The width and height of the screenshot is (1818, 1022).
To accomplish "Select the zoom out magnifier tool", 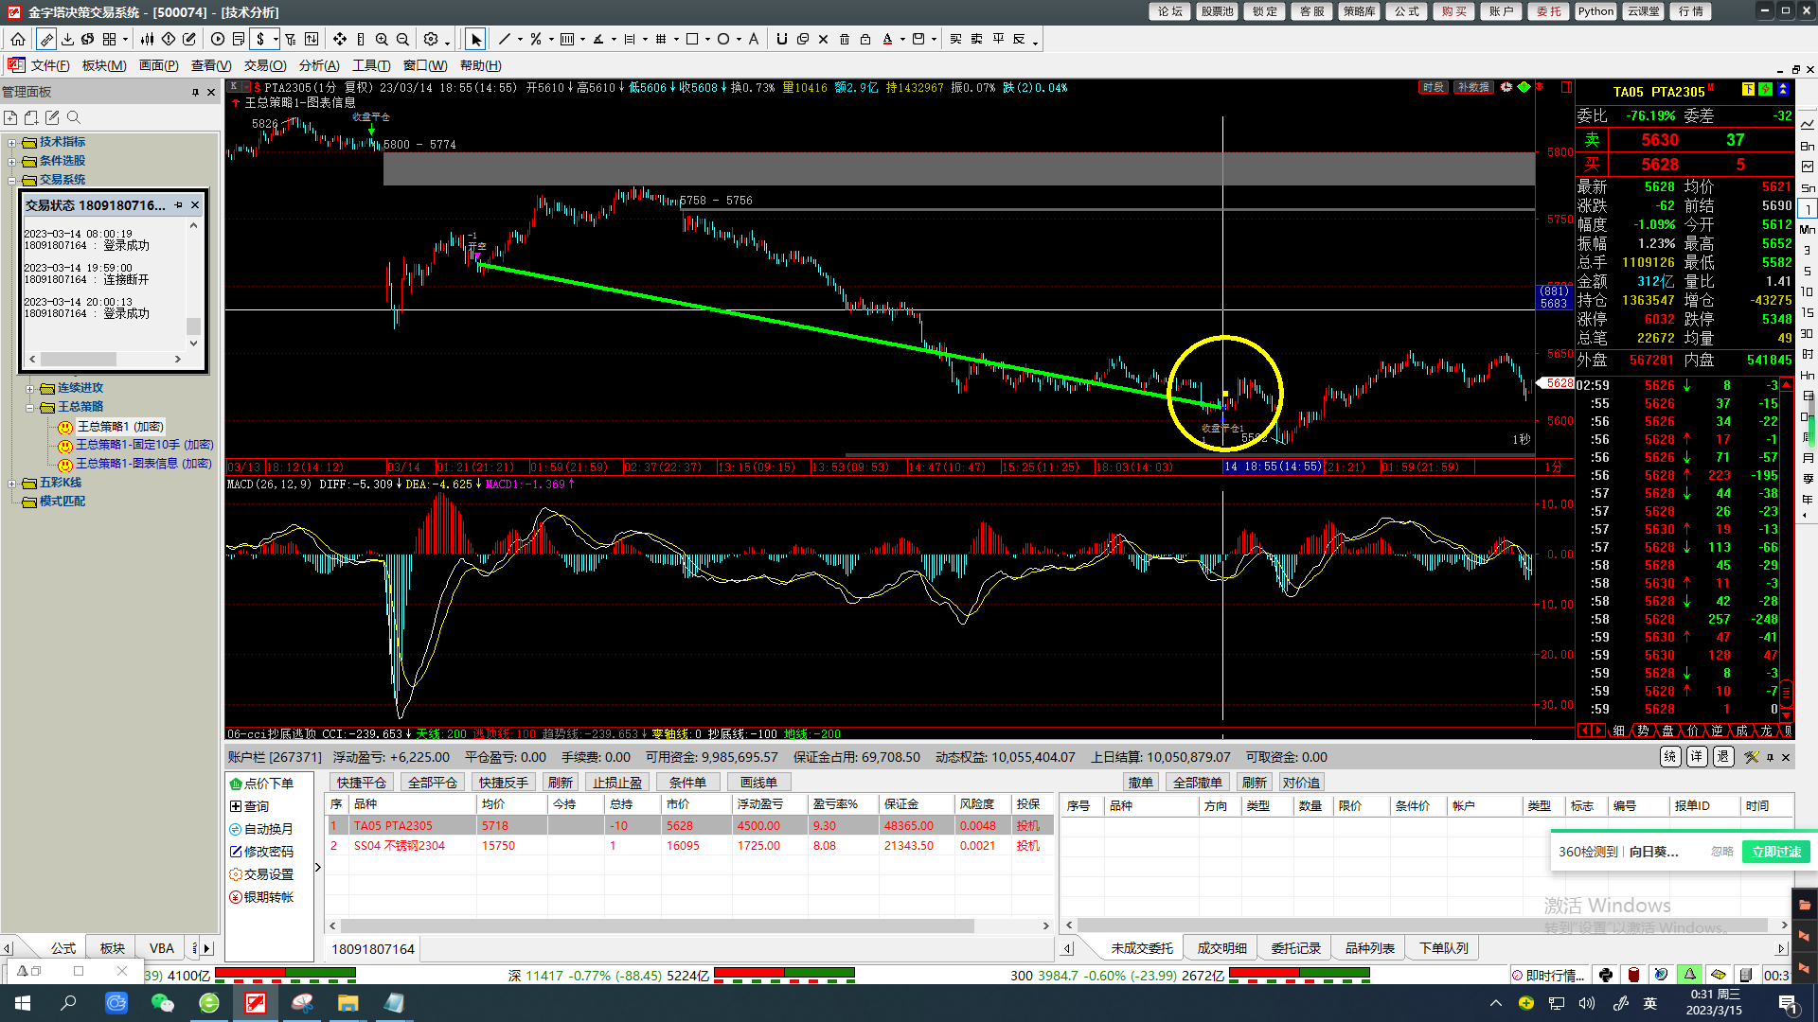I will coord(402,39).
